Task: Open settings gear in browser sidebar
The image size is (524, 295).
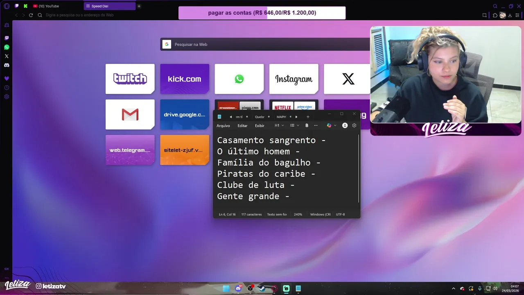Action: (7, 97)
